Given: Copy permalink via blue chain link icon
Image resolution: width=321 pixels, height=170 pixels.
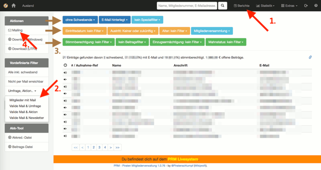Looking at the screenshot, I should pyautogui.click(x=310, y=57).
